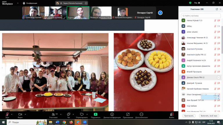
Task: Open the Чат button in the toolbar
Action: (69, 115)
